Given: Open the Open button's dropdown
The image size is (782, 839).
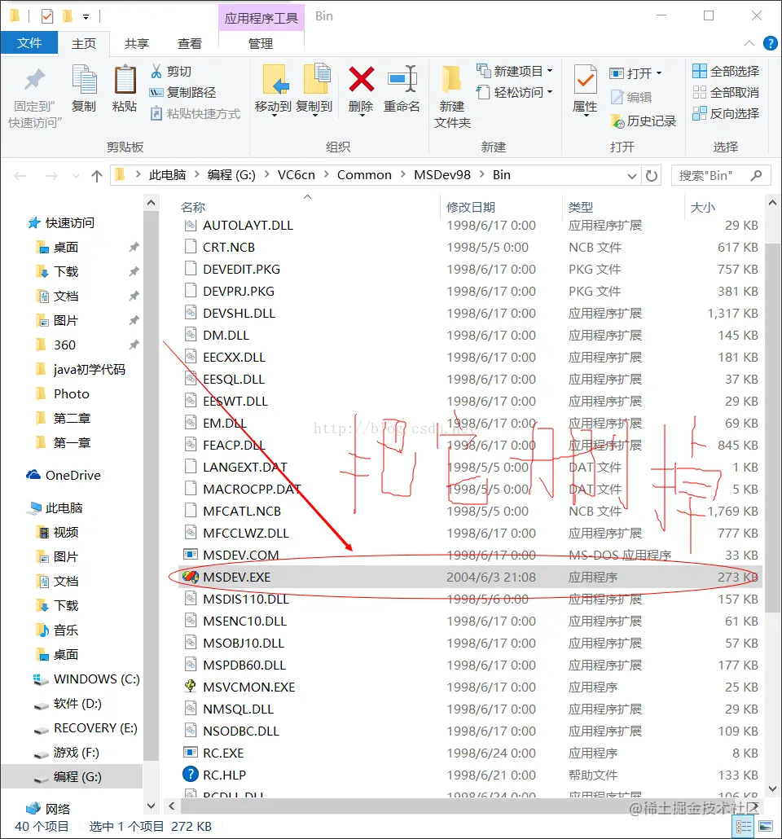Looking at the screenshot, I should (658, 72).
